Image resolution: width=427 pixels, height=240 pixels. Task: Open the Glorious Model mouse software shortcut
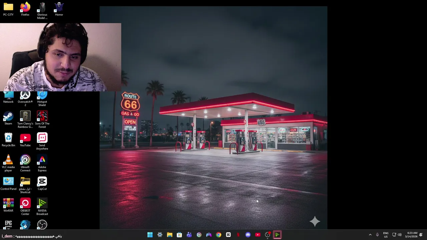pyautogui.click(x=42, y=11)
